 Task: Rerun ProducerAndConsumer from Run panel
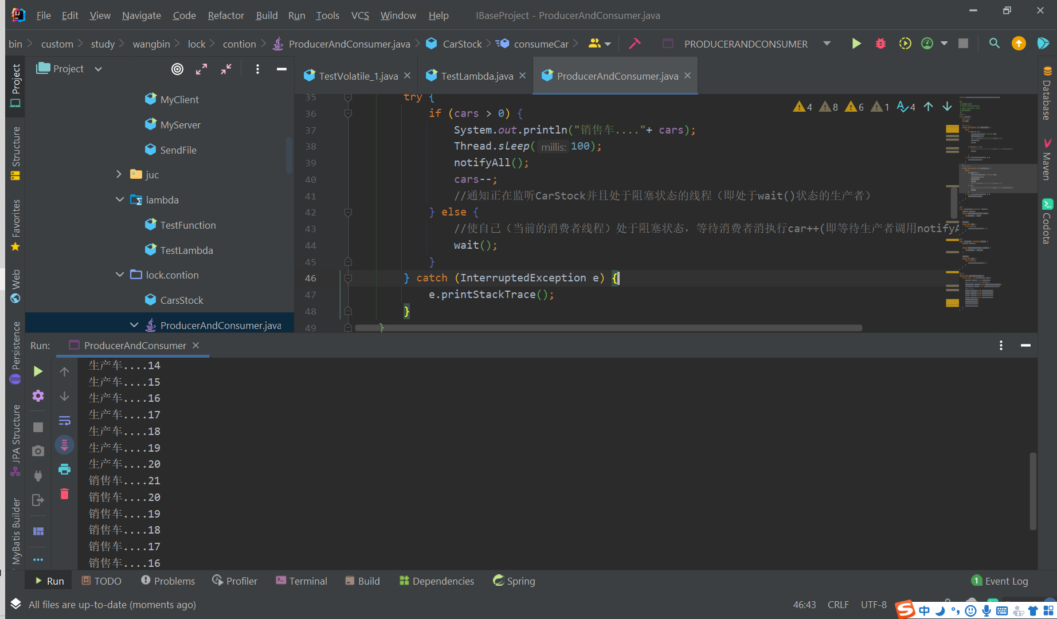pyautogui.click(x=38, y=371)
